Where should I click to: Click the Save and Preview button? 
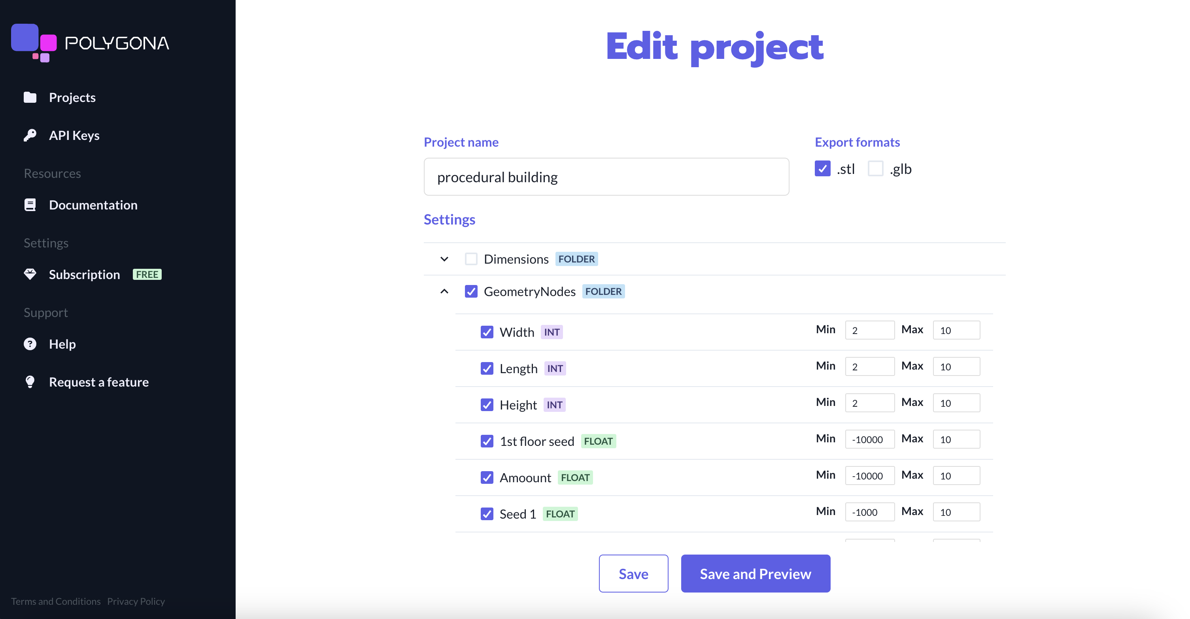click(x=755, y=573)
